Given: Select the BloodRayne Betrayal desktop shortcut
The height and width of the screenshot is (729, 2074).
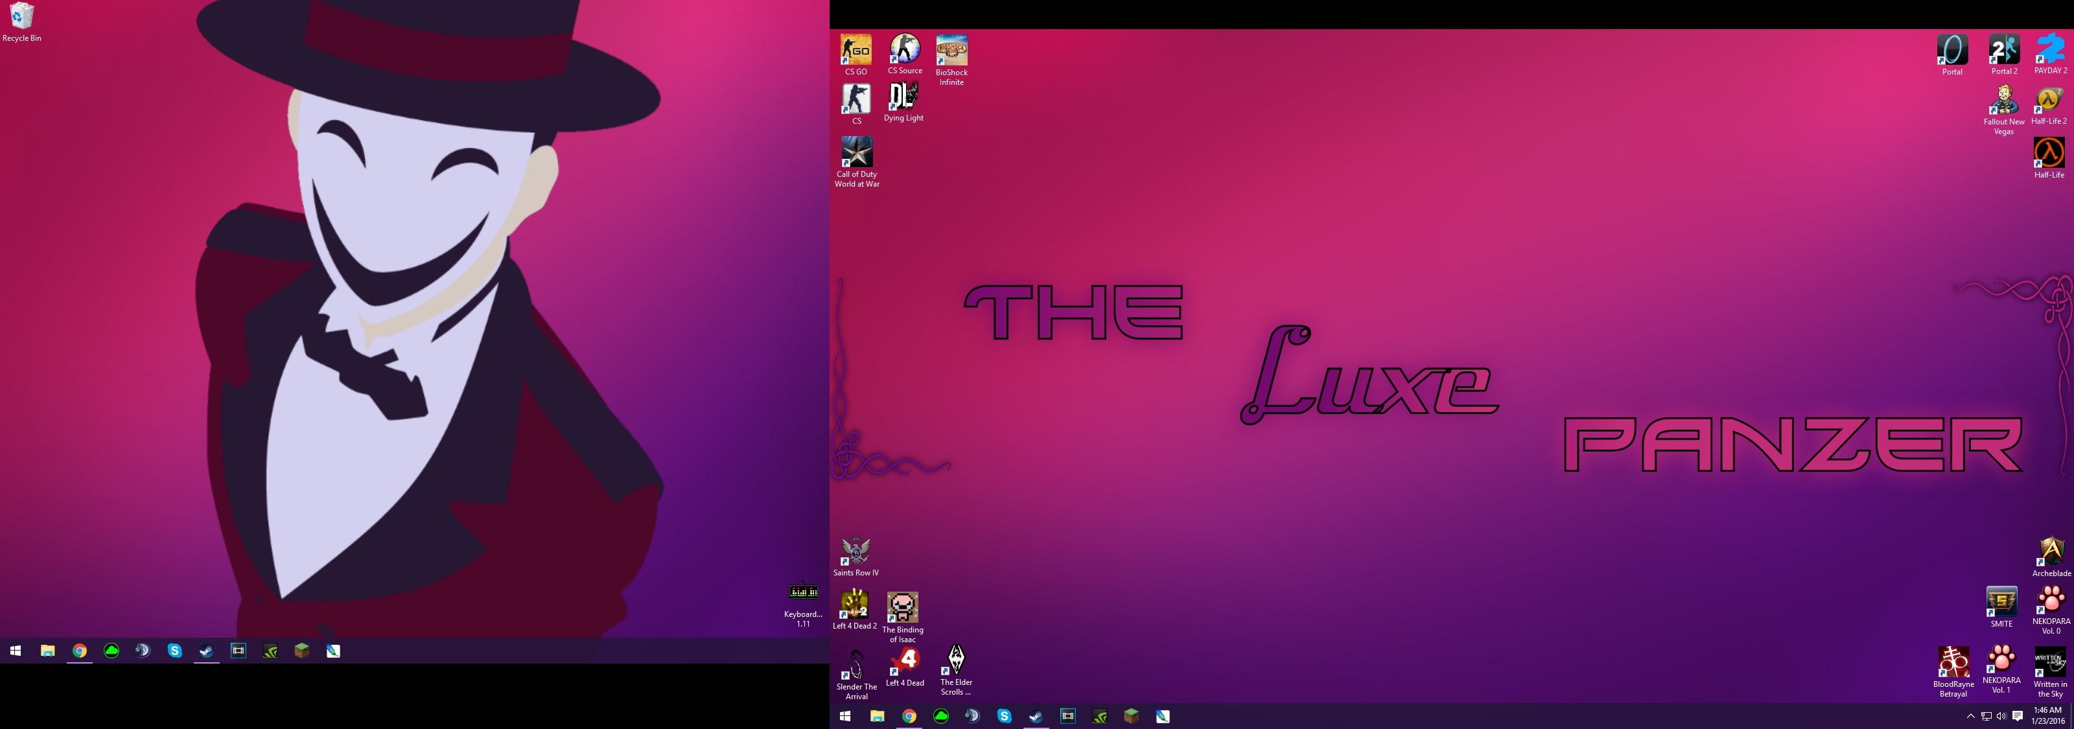Looking at the screenshot, I should (1952, 672).
